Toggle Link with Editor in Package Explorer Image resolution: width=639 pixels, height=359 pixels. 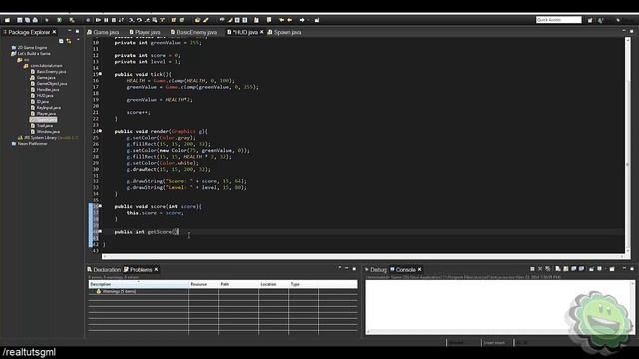[x=69, y=41]
